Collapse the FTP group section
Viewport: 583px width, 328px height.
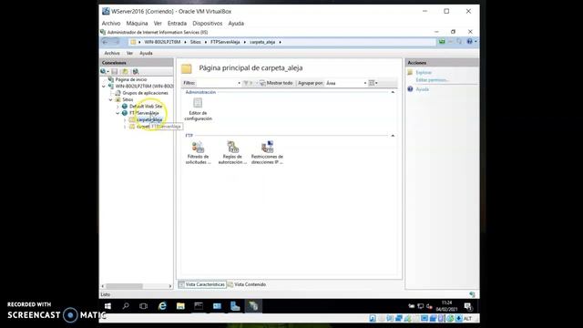point(393,136)
